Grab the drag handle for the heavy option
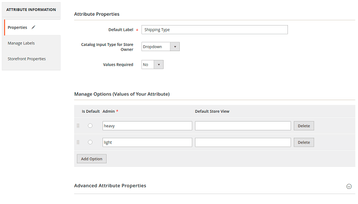Viewport: 358px width, 204px height. [78, 126]
